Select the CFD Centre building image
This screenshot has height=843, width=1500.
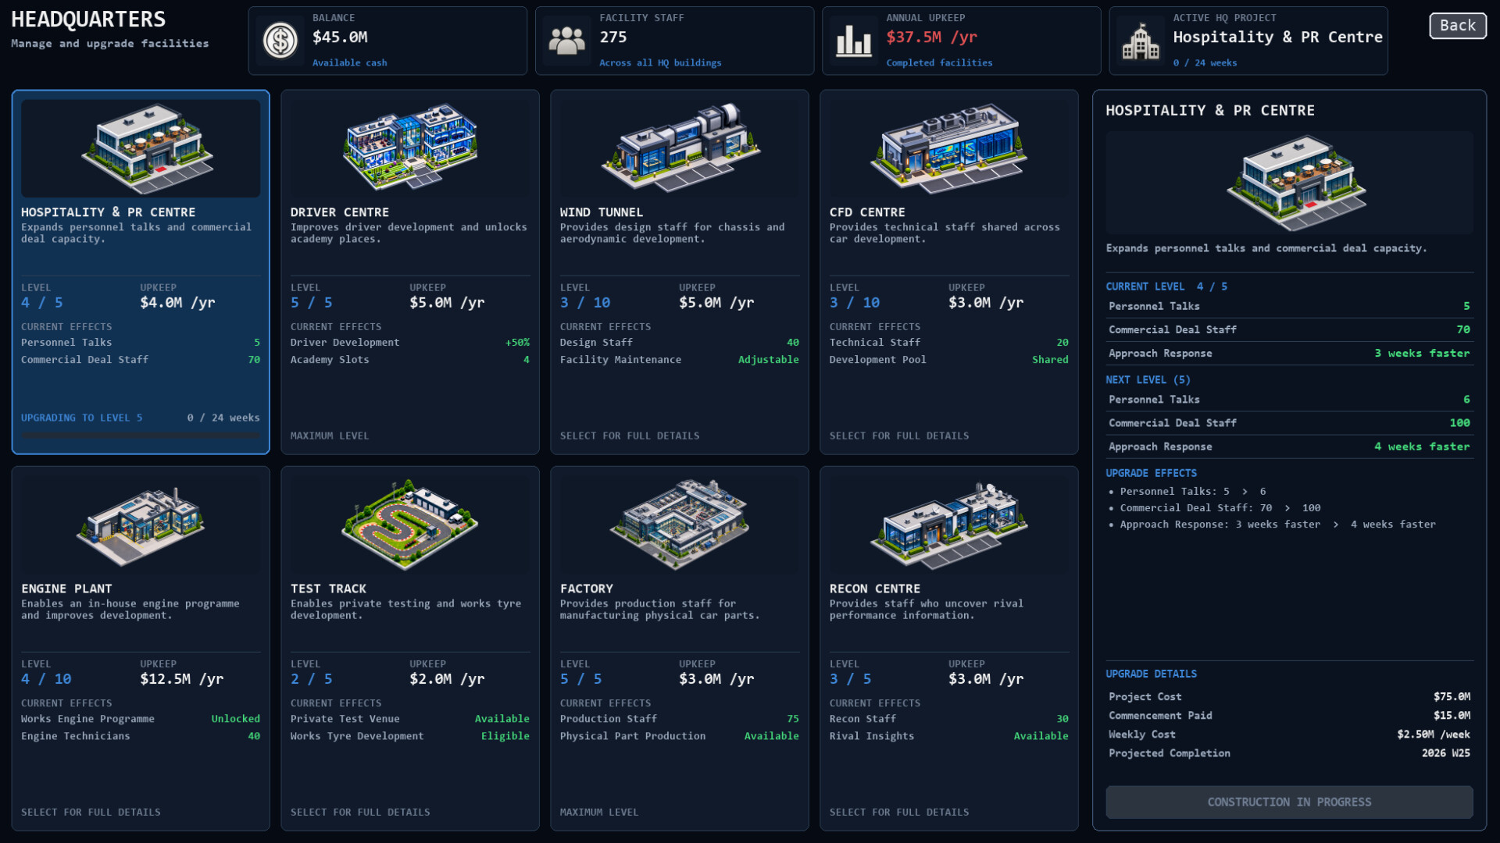pos(949,148)
